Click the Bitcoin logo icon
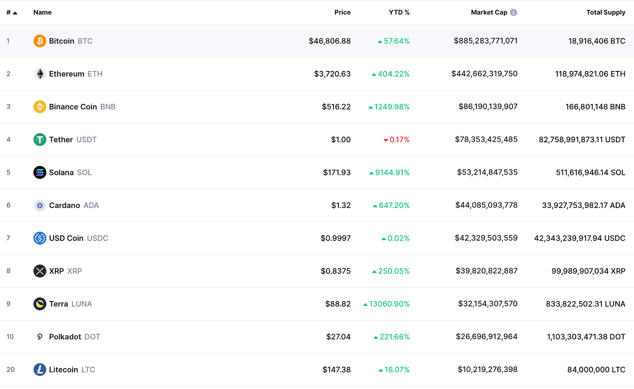Image resolution: width=634 pixels, height=389 pixels. tap(40, 41)
